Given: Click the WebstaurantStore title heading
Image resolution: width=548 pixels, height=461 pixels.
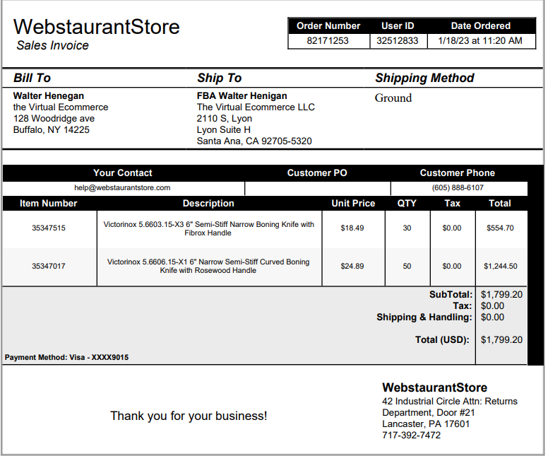Looking at the screenshot, I should click(97, 27).
